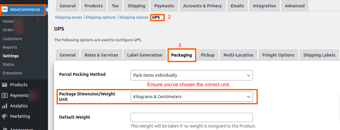340x130 pixels.
Task: Open the Shipping Labels tab
Action: tap(319, 55)
